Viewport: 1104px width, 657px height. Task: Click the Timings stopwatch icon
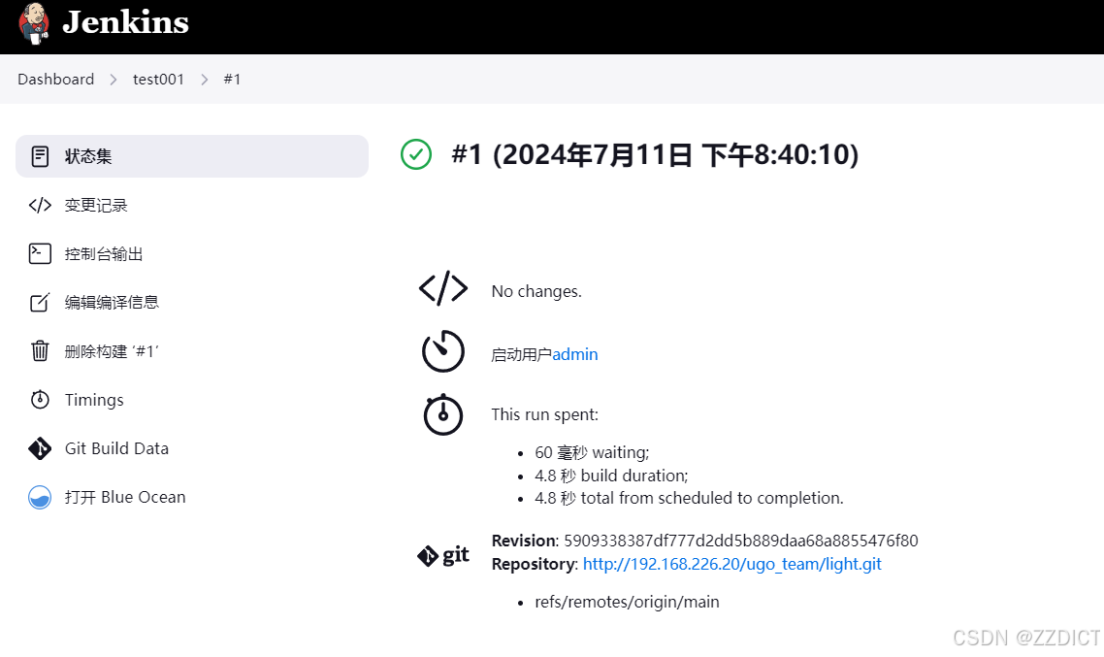coord(40,399)
